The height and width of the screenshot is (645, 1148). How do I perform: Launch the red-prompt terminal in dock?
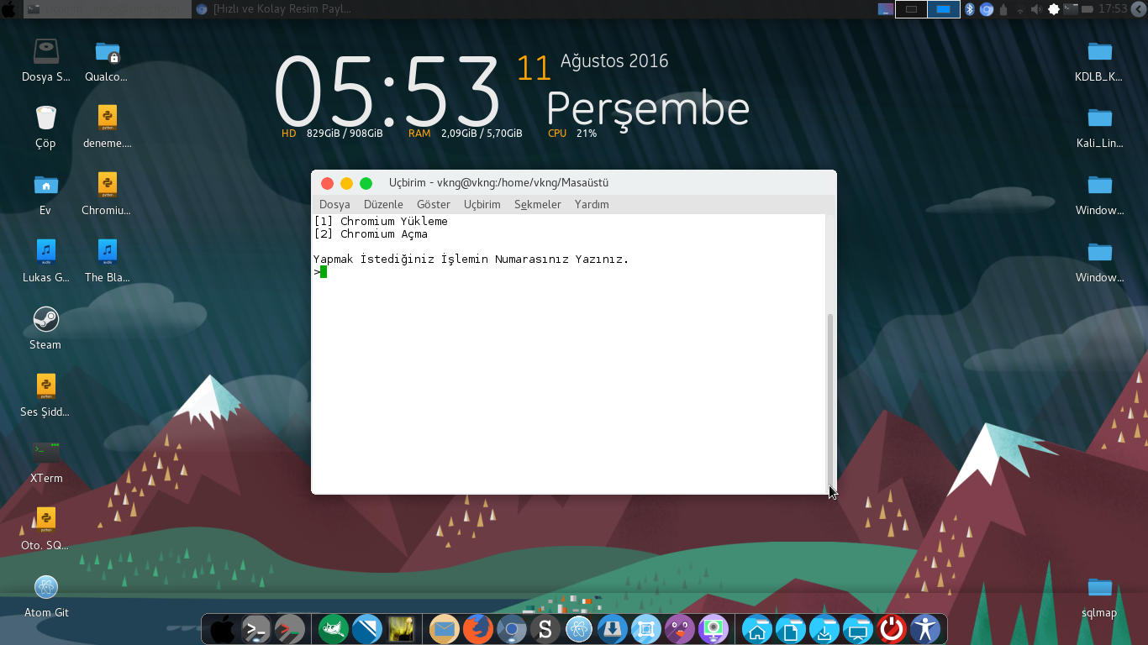289,628
